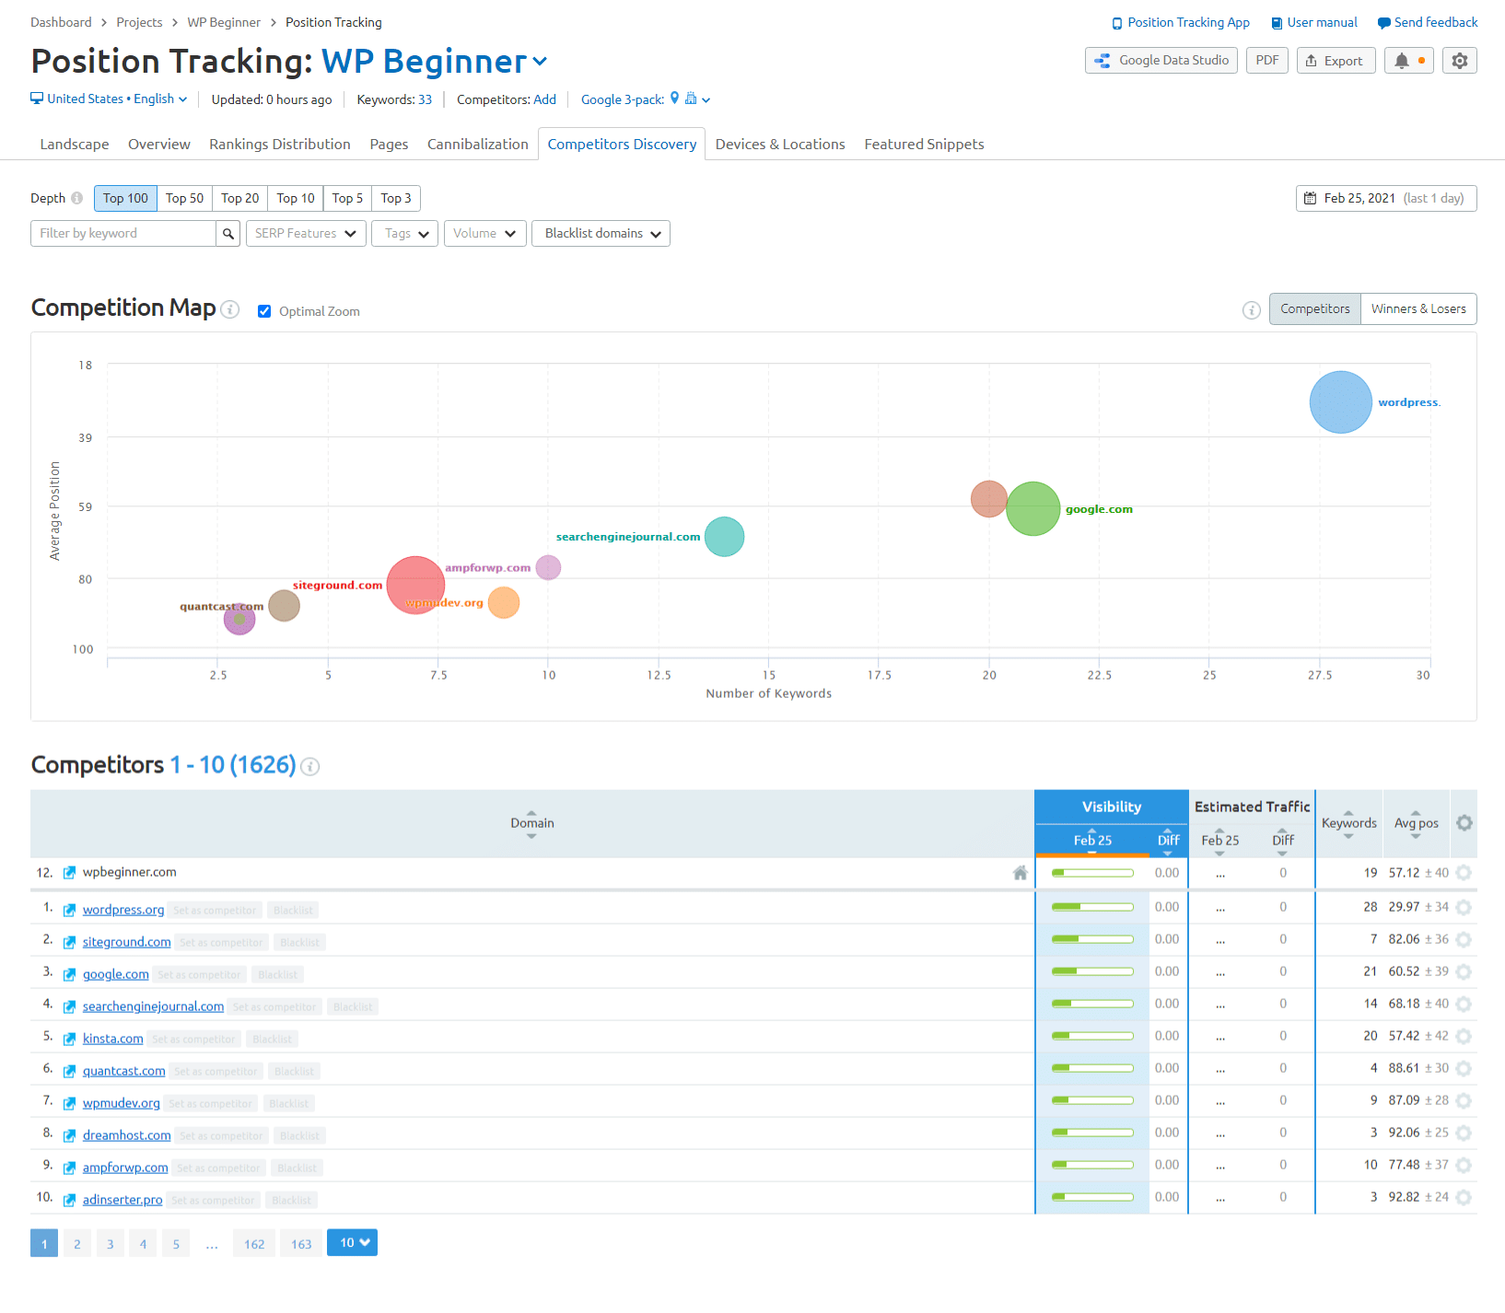
Task: Click visibility bar for adinserter.pro
Action: pos(1092,1197)
